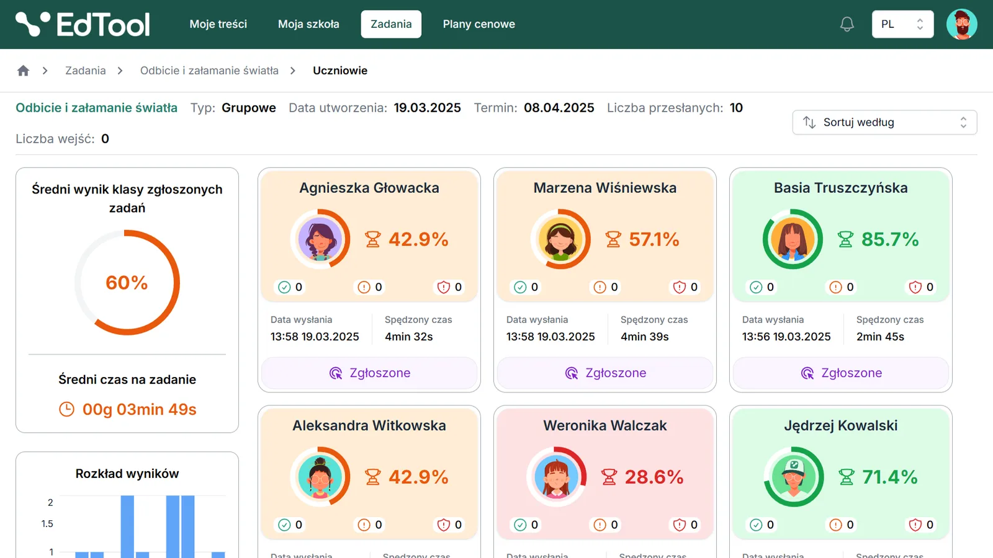Screen dimensions: 993x558
Task: Click the orange warning counter on Marzena Wiśniewska's card
Action: (x=606, y=287)
